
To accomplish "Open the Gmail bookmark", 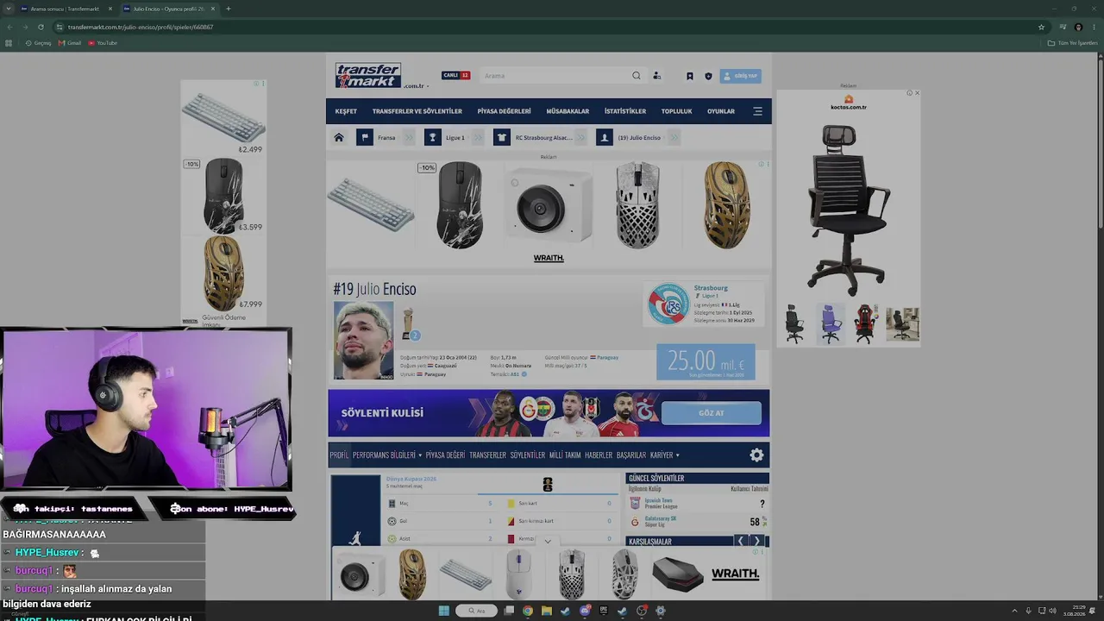I will point(70,43).
